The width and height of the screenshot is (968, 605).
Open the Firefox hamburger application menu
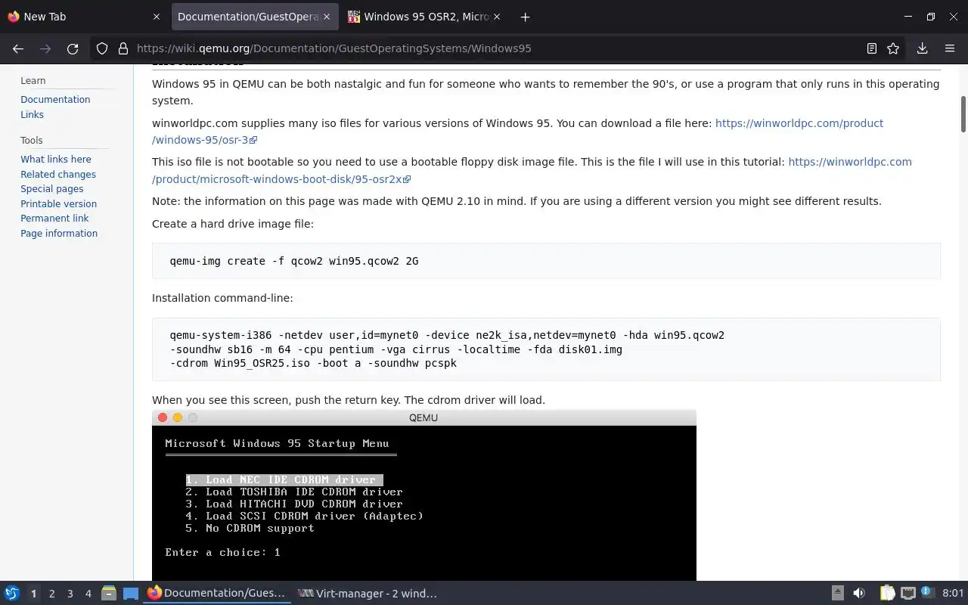pyautogui.click(x=950, y=48)
